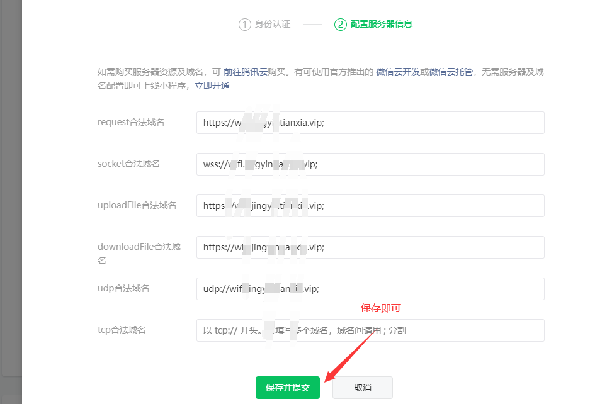Focus the udp合法域名 input field
Screen dimensions: 607x404
[x=370, y=289]
